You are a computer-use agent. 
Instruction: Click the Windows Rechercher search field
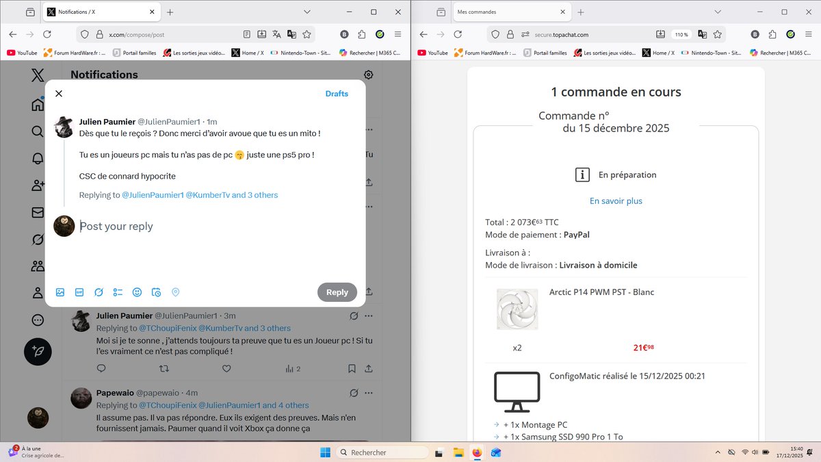click(x=383, y=452)
